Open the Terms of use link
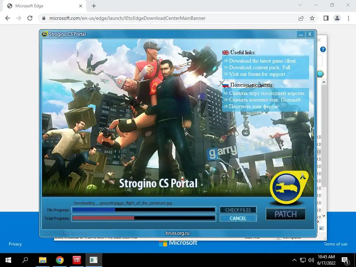 [335, 244]
